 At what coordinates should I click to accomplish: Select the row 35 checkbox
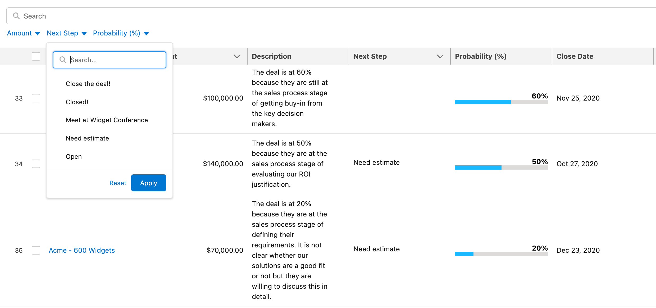click(36, 250)
